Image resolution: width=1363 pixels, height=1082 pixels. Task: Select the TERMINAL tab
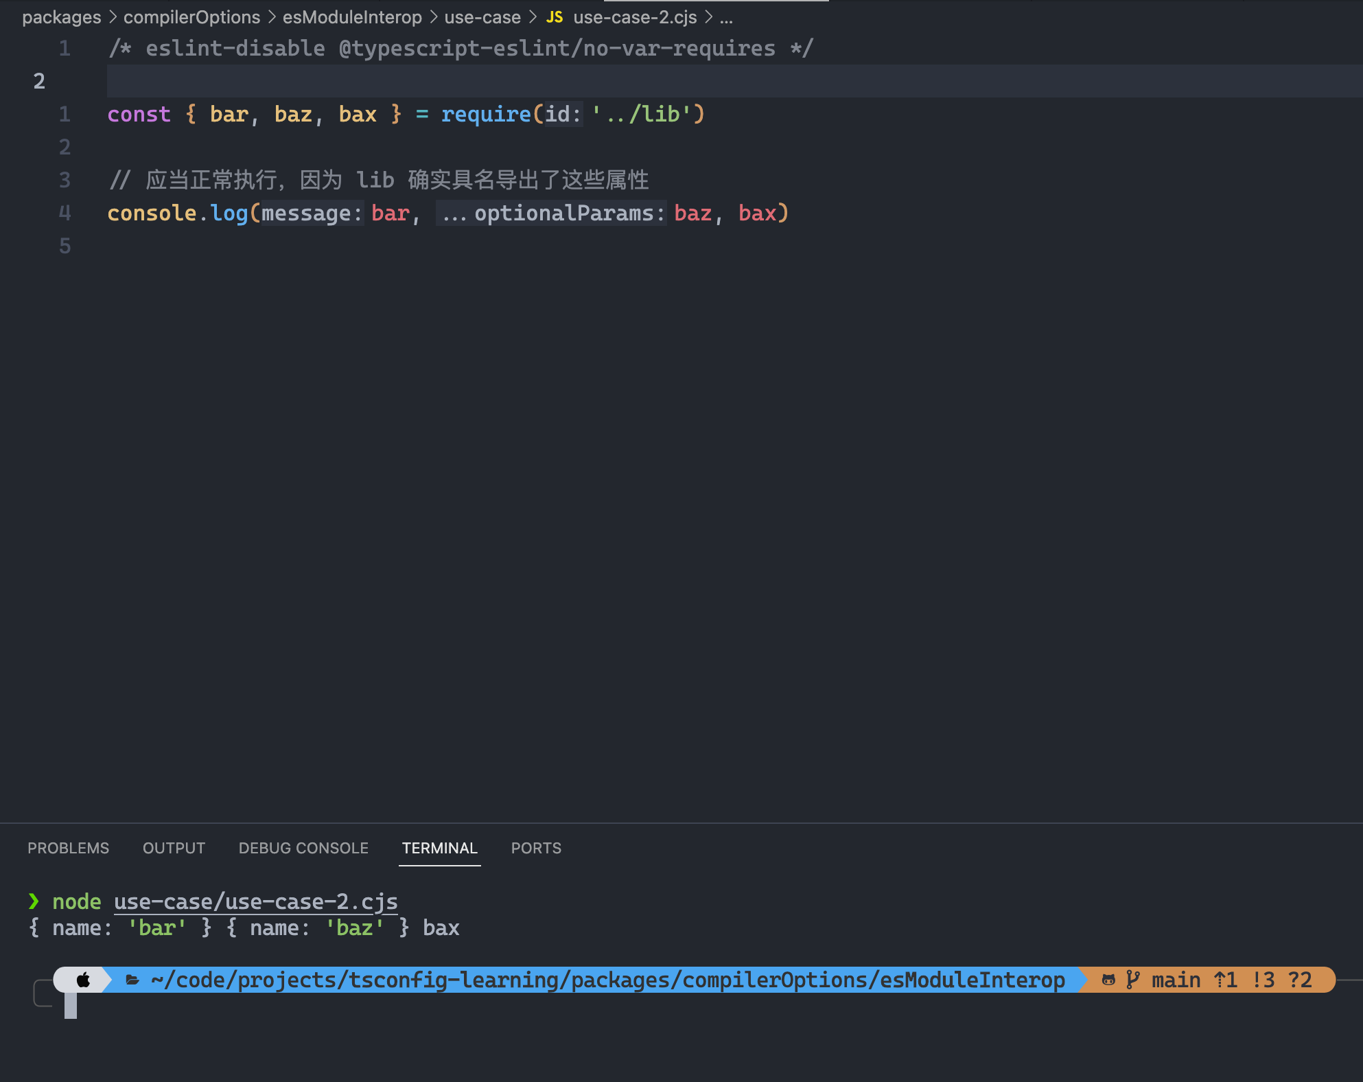pyautogui.click(x=439, y=848)
